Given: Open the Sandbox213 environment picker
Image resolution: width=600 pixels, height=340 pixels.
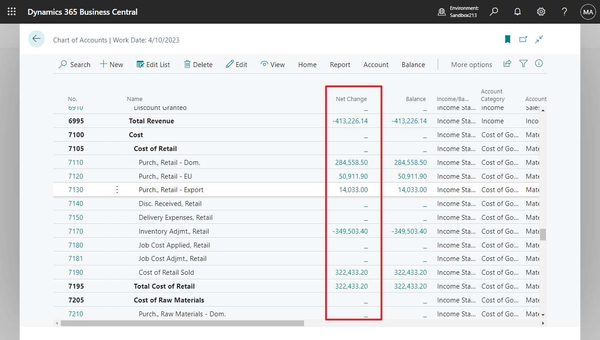Looking at the screenshot, I should tap(458, 12).
